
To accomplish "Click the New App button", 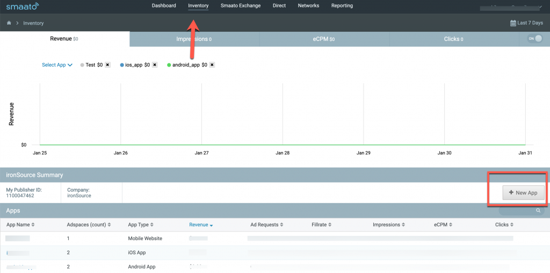I will (x=523, y=193).
